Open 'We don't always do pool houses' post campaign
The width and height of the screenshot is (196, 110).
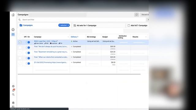pyautogui.click(x=51, y=46)
